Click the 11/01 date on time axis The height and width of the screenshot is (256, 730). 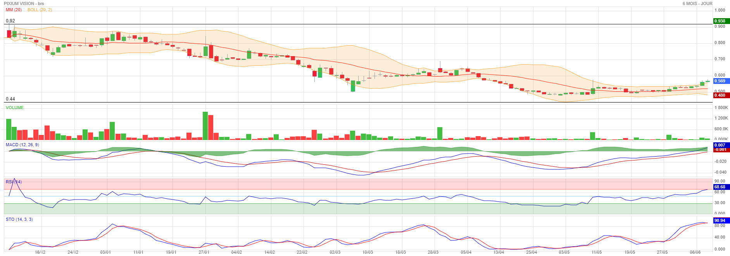(x=138, y=252)
